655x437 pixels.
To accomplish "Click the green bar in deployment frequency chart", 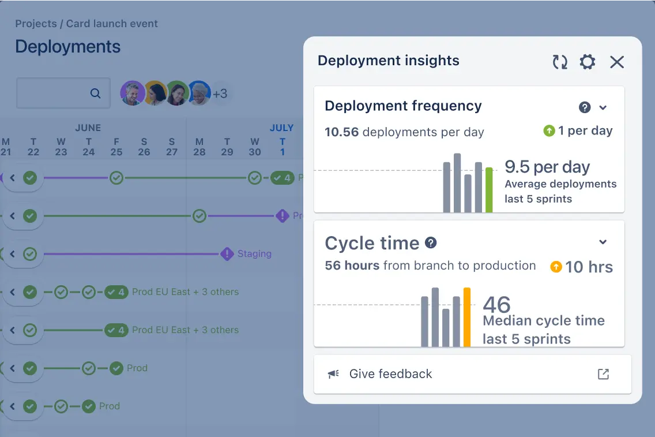I will [489, 190].
